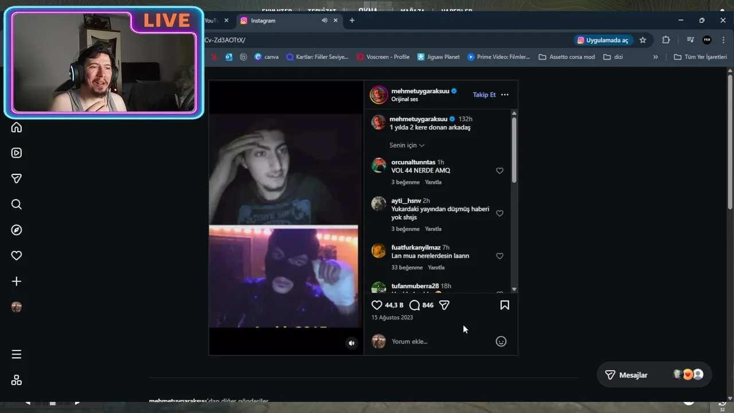Open orcunaltunntas's profile avatar
The height and width of the screenshot is (413, 734).
click(378, 165)
